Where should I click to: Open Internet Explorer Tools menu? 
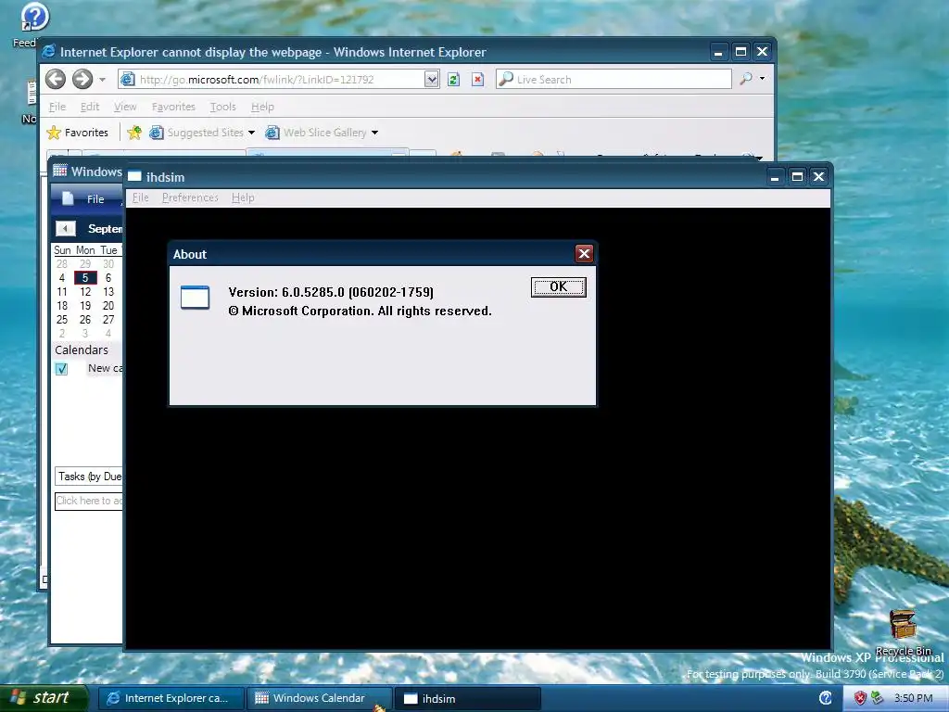pyautogui.click(x=222, y=107)
